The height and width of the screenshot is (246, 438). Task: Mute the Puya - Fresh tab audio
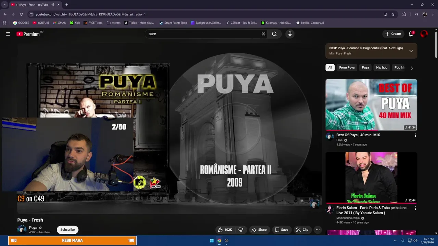53,5
